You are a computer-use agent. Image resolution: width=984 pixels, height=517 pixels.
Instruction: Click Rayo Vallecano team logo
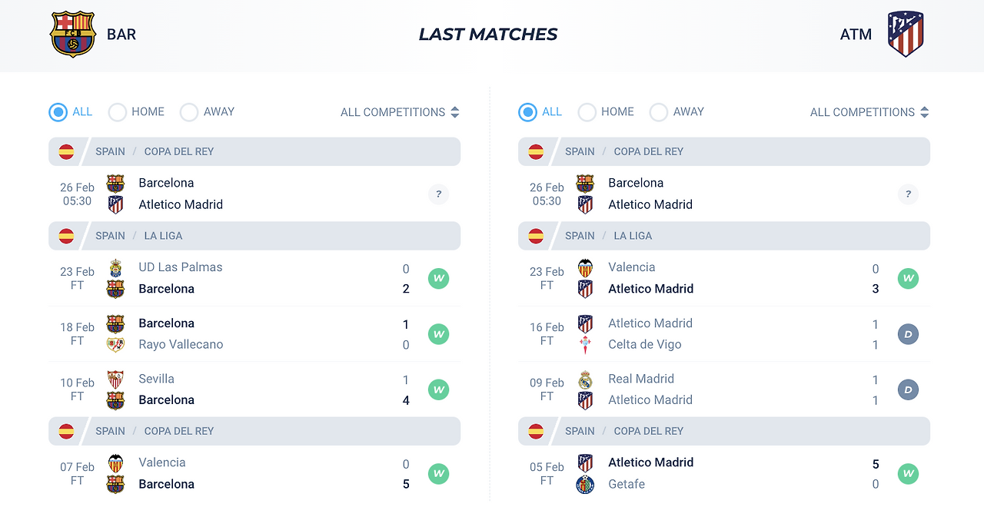tap(115, 345)
